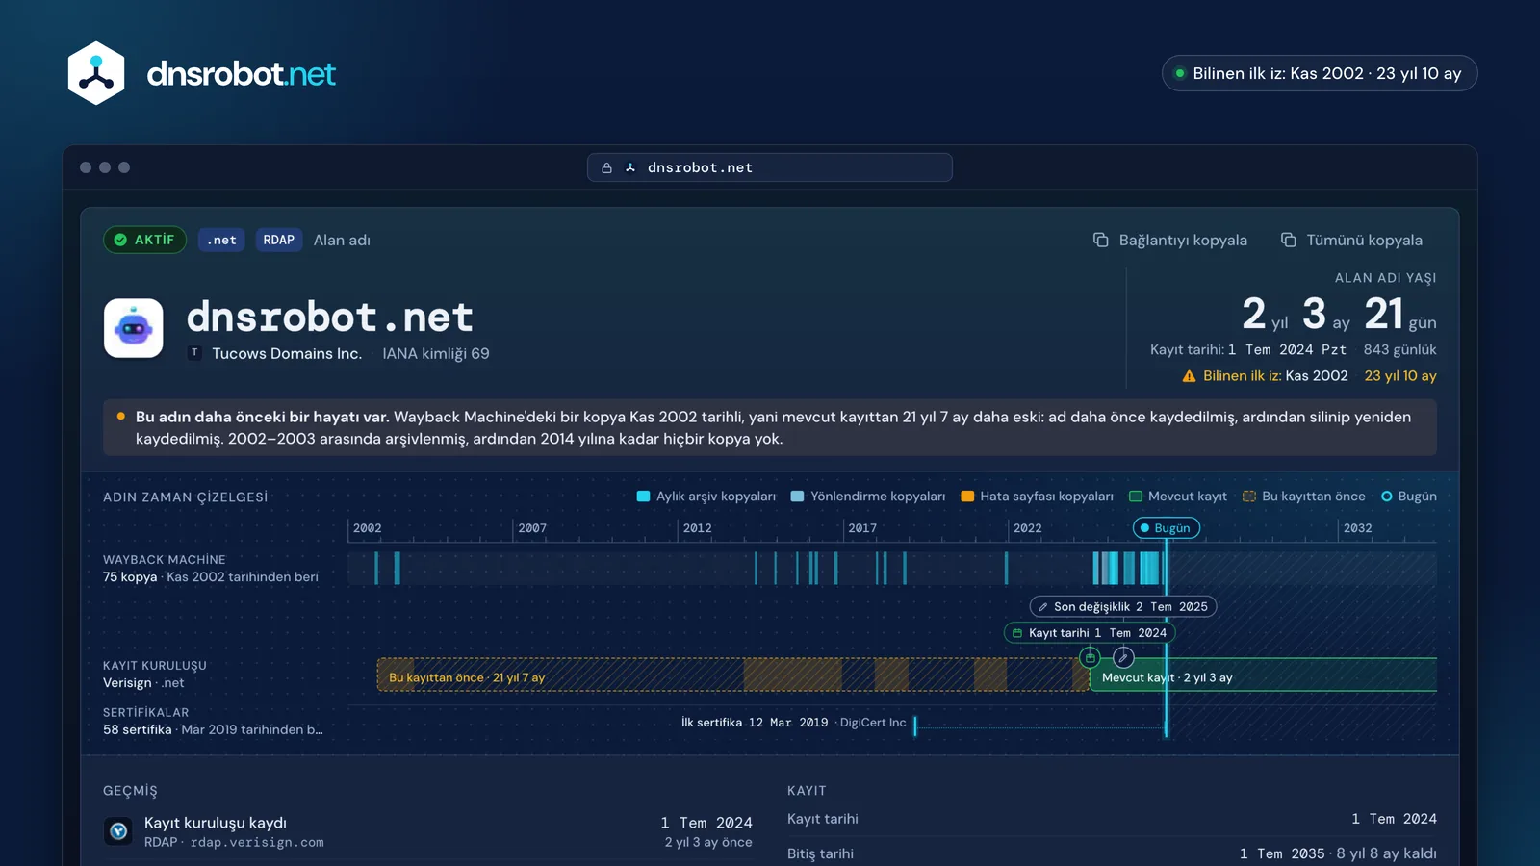Image resolution: width=1540 pixels, height=866 pixels.
Task: Click the '75 kopya' Wayback Machine text
Action: [x=130, y=577]
